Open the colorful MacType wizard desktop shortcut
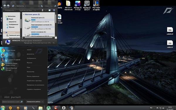This screenshot has height=110, width=176. (78, 5)
